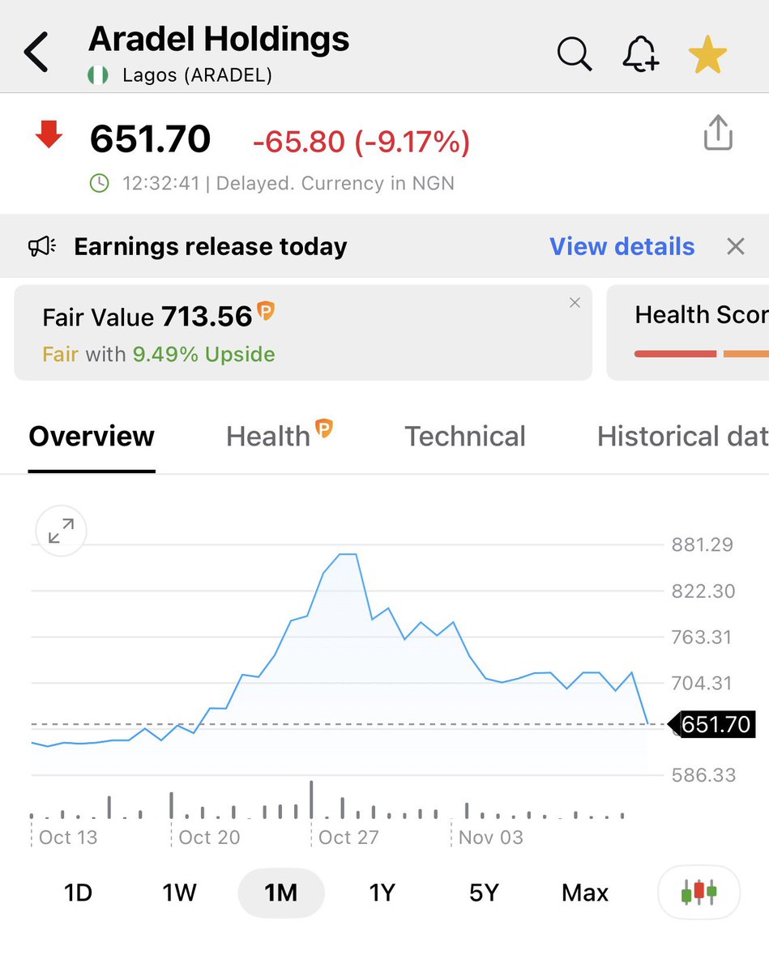The height and width of the screenshot is (972, 769).
Task: Select the 1D chart range
Action: (78, 893)
